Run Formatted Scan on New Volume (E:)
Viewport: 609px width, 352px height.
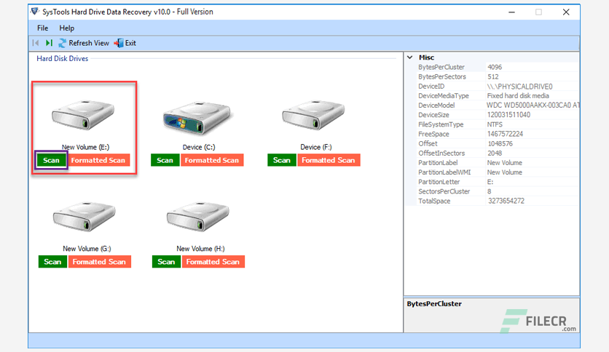click(98, 160)
